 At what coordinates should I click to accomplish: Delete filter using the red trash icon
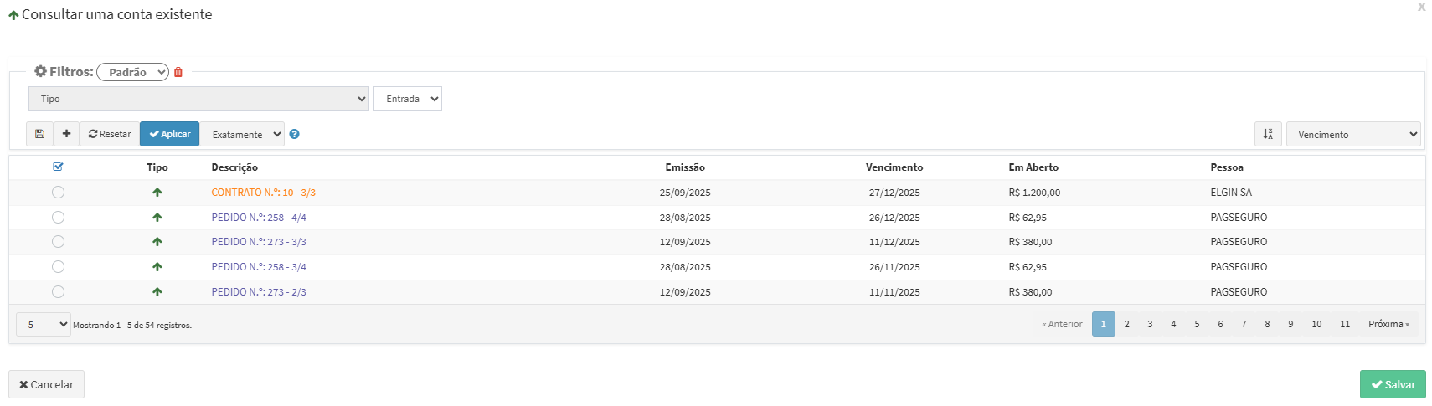point(178,73)
